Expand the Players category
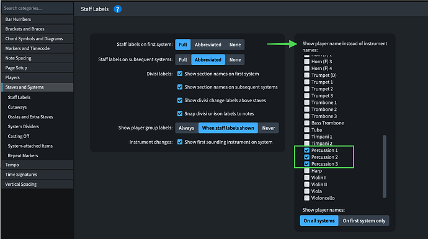Image resolution: width=428 pixels, height=239 pixels. (x=37, y=77)
